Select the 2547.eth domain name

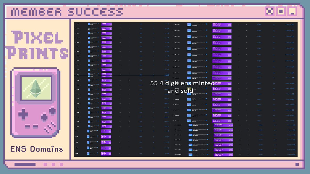(x=194, y=68)
